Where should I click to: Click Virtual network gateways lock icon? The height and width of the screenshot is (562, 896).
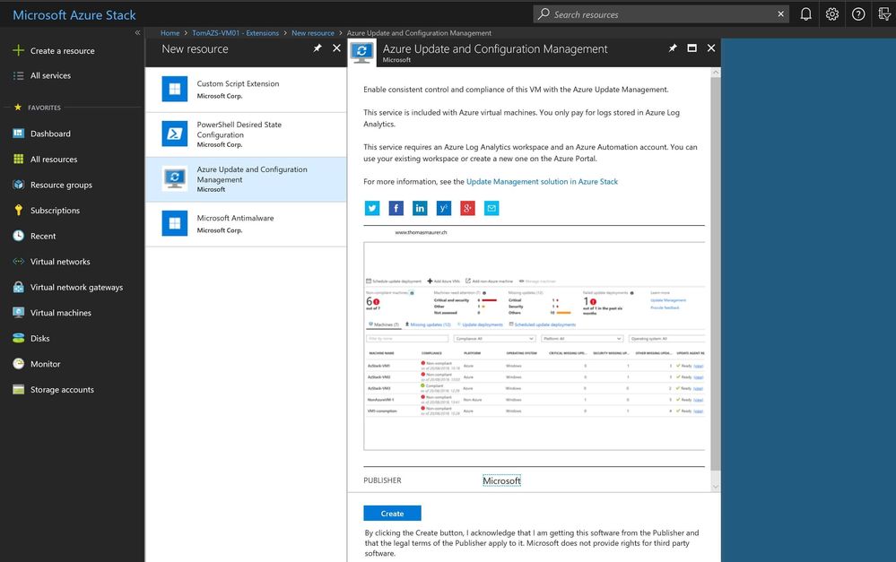point(18,288)
